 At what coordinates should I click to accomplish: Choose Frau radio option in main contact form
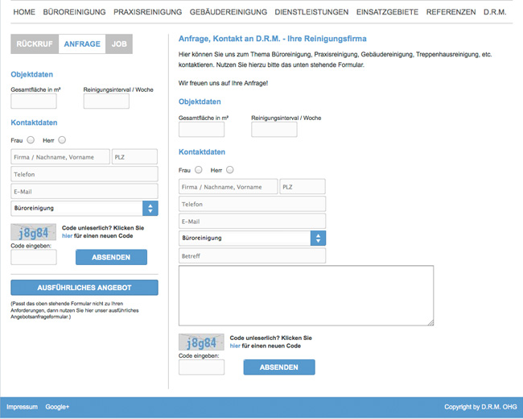pos(199,170)
